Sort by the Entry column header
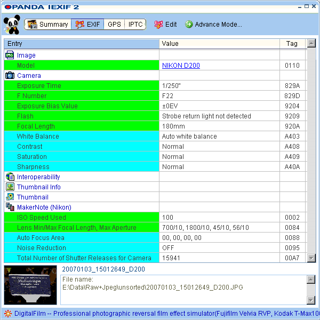This screenshot has width=320, height=320. point(82,44)
